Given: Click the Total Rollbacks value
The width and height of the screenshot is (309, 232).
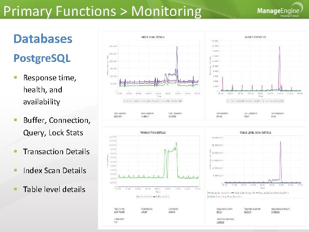Looking at the screenshot, I should pos(144,212).
